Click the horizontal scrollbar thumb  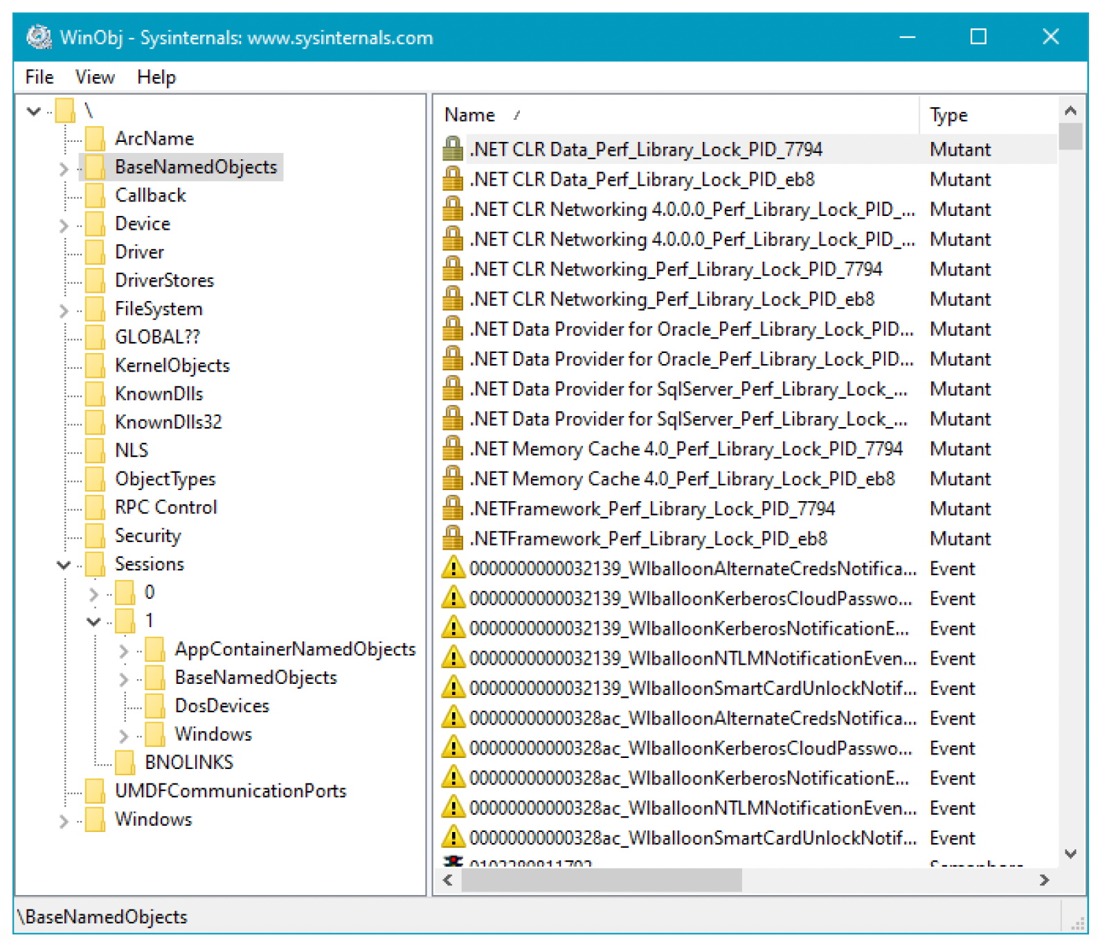click(x=602, y=880)
